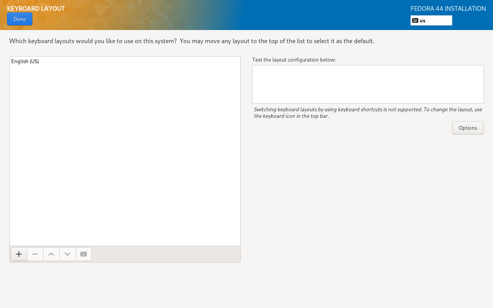Select English (US) in the layouts list
The image size is (493, 308).
[25, 61]
